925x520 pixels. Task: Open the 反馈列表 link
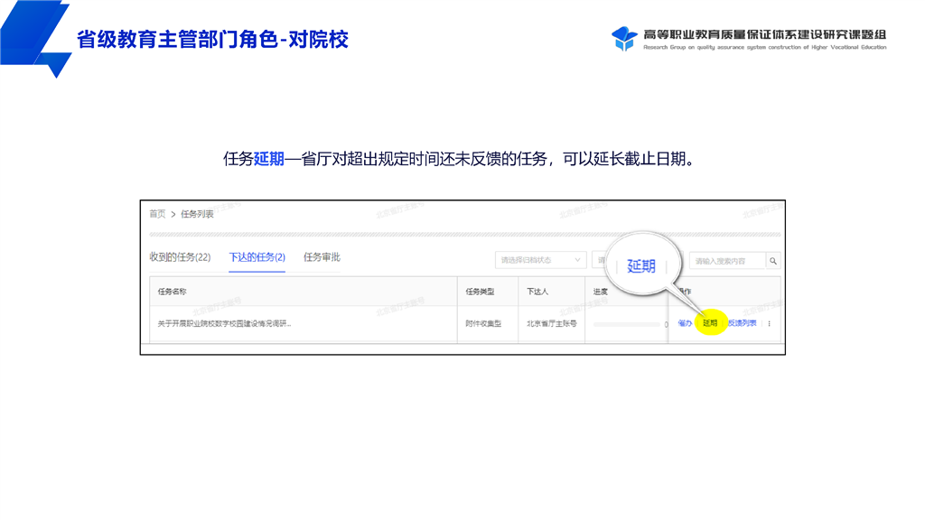click(743, 323)
